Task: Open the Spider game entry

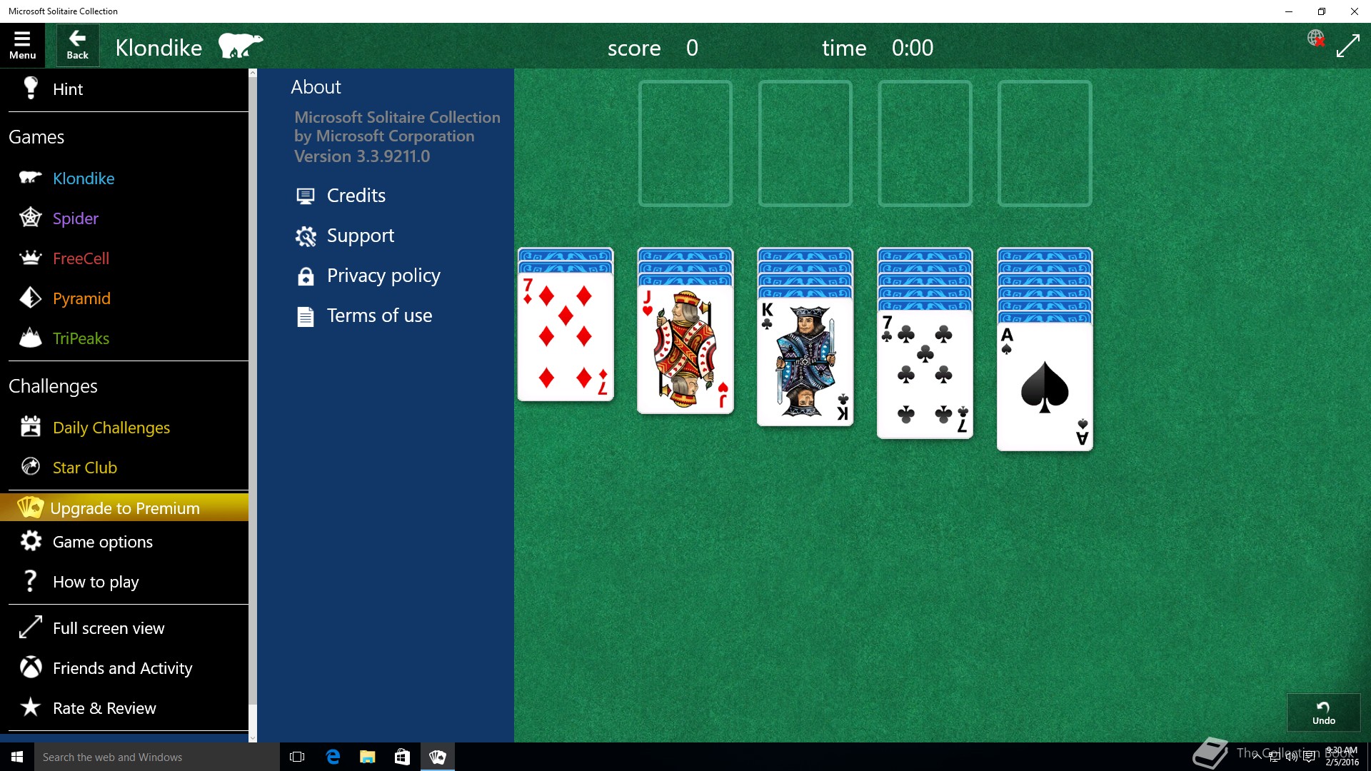Action: (x=124, y=218)
